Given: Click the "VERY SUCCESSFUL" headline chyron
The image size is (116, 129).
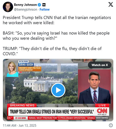Looking at the screenshot, I should (52, 112).
